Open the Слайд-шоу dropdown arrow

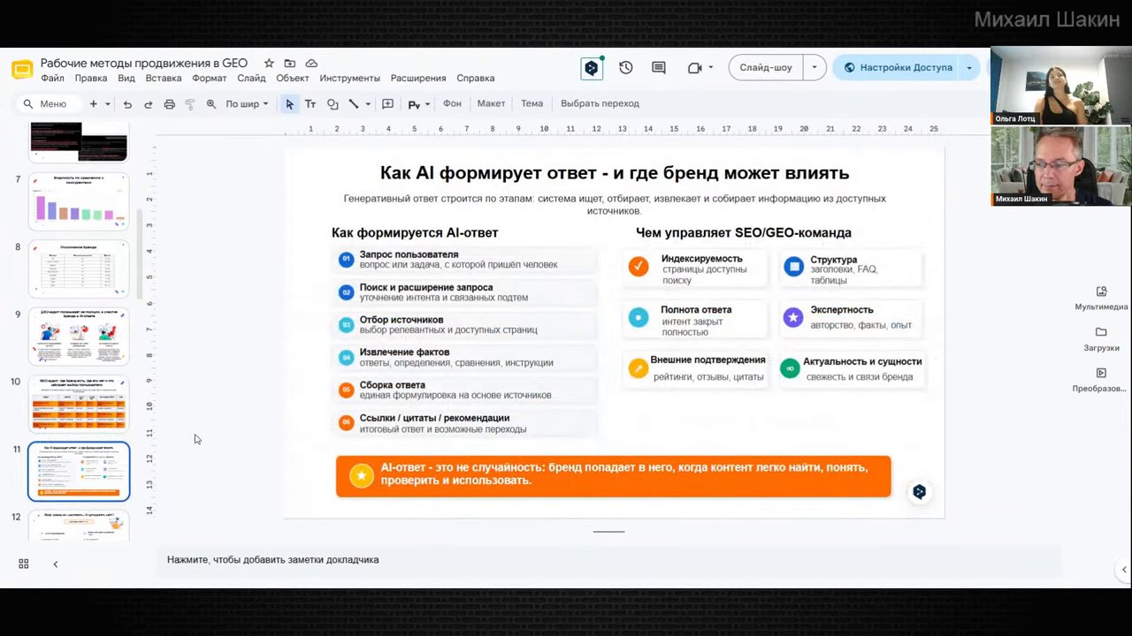(x=814, y=68)
